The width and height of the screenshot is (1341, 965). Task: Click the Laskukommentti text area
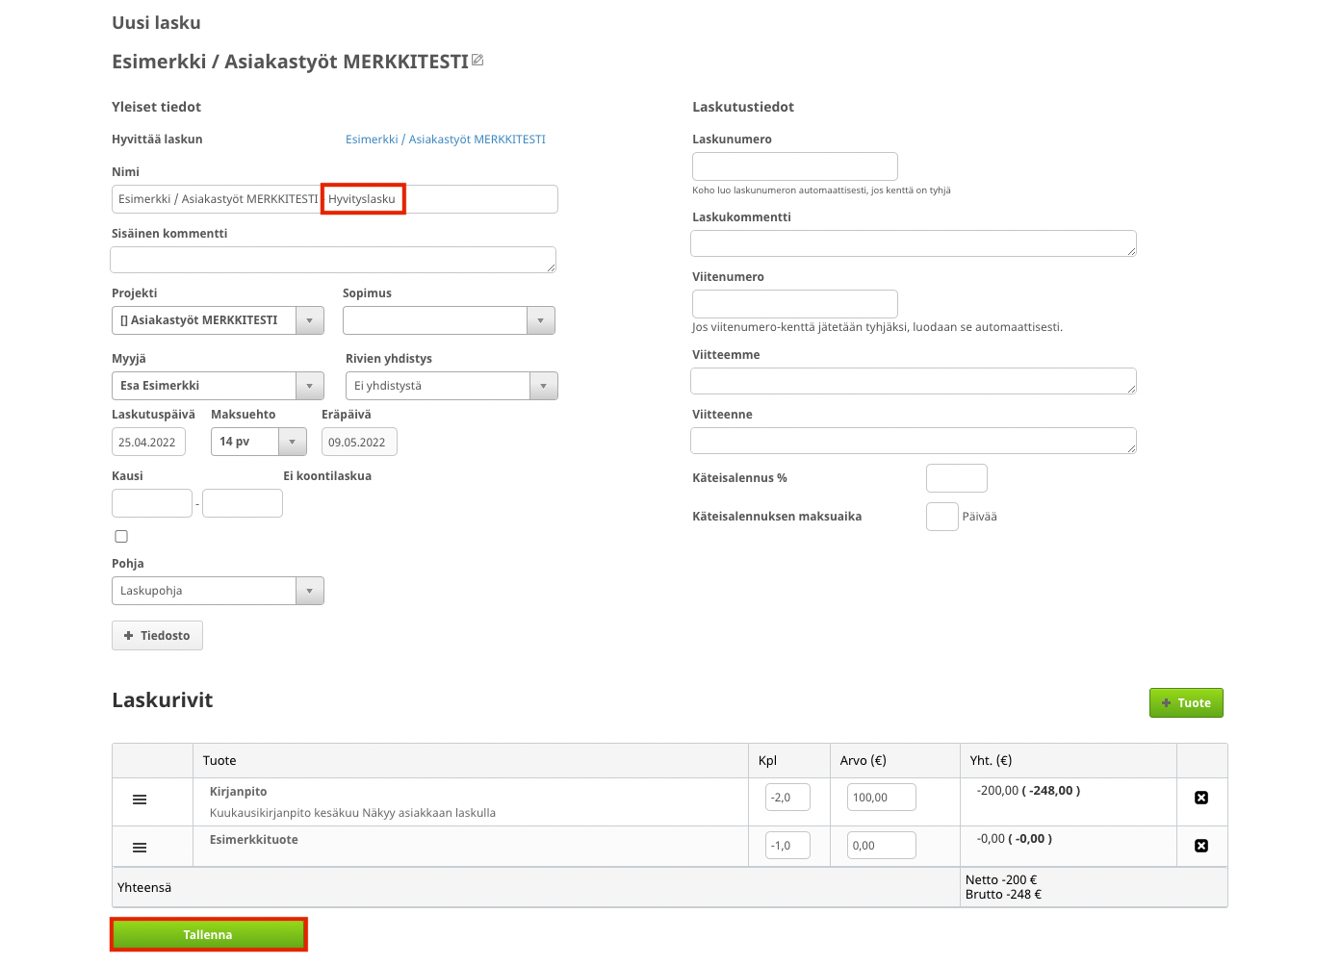914,243
